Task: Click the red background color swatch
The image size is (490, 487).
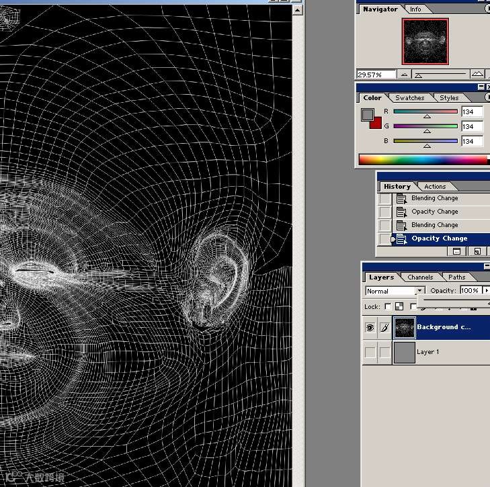Action: 376,124
